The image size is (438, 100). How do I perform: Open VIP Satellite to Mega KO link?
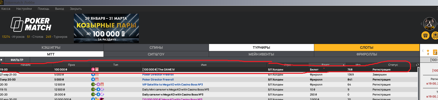tap(172, 84)
